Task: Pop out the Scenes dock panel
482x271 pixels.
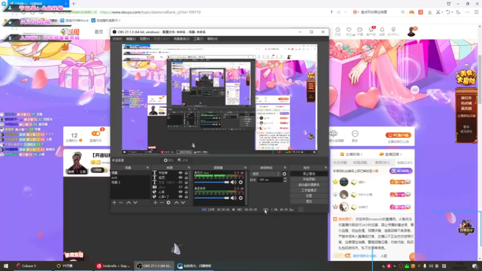Action: 148,168
